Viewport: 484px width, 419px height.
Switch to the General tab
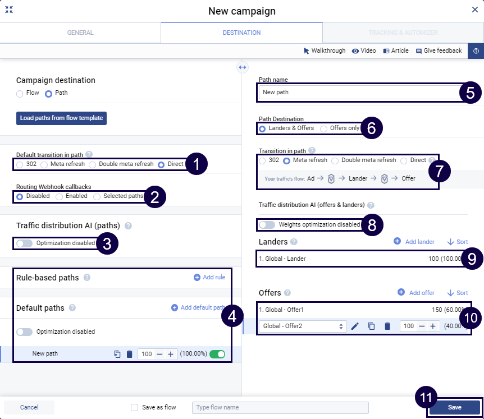pyautogui.click(x=80, y=33)
